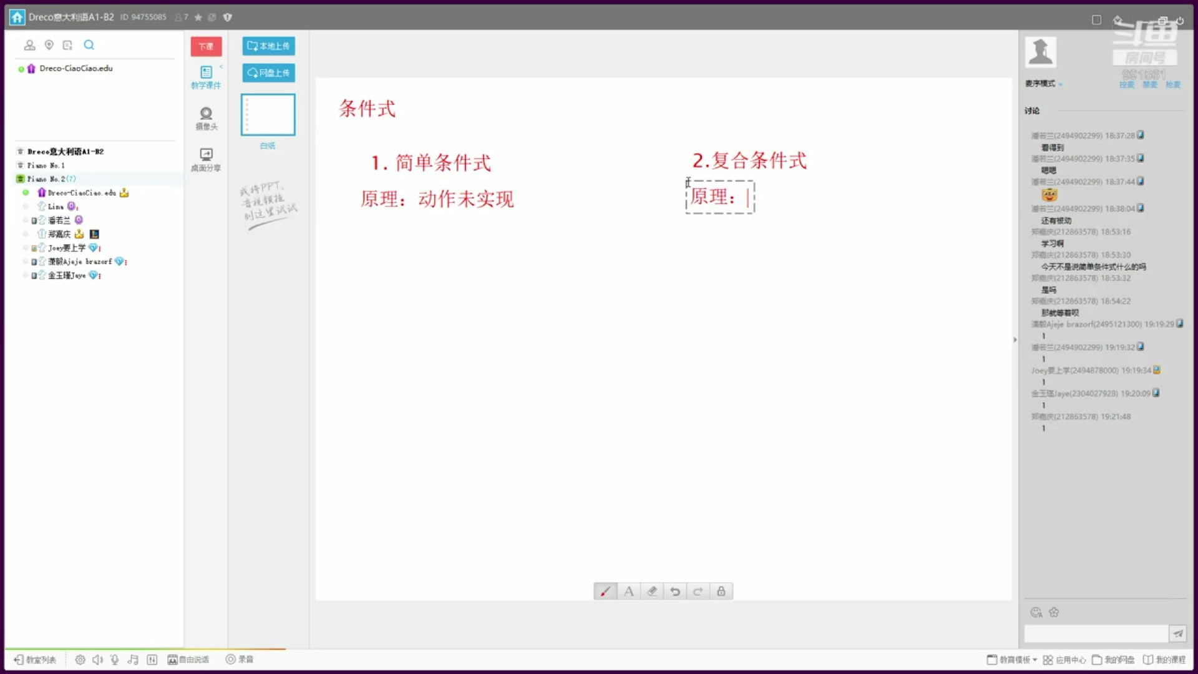Image resolution: width=1198 pixels, height=674 pixels.
Task: Toggle 自由说话 free speaking mode
Action: tap(188, 660)
